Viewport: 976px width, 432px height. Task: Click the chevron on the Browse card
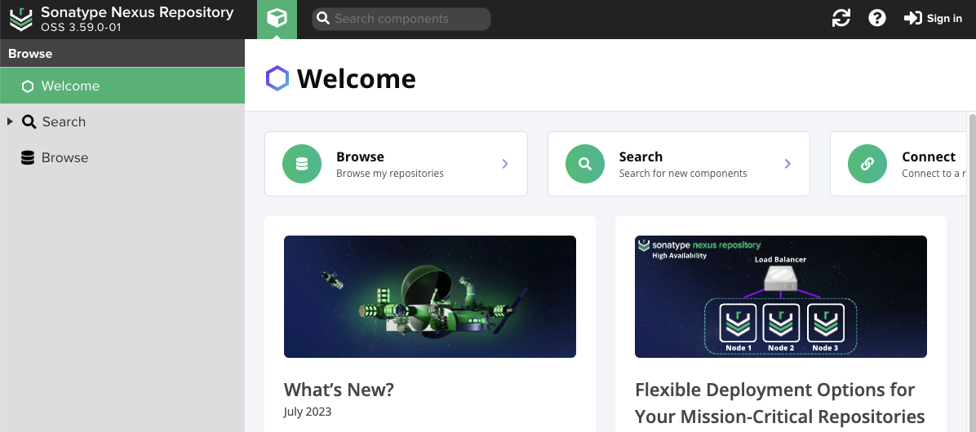(505, 164)
